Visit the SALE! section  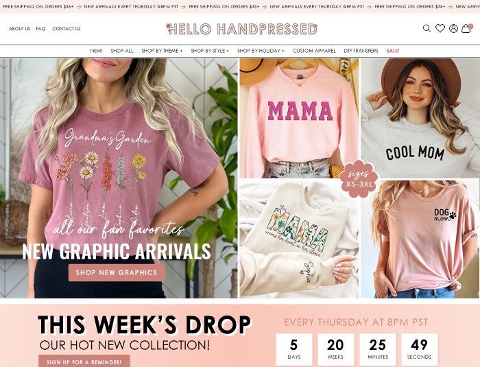pyautogui.click(x=393, y=51)
